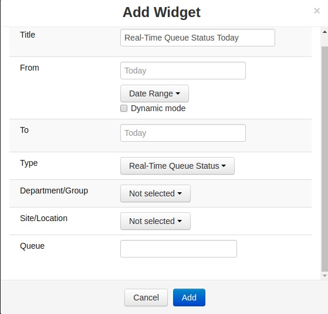Click the scrollbar up arrow
This screenshot has width=328, height=314.
[324, 32]
